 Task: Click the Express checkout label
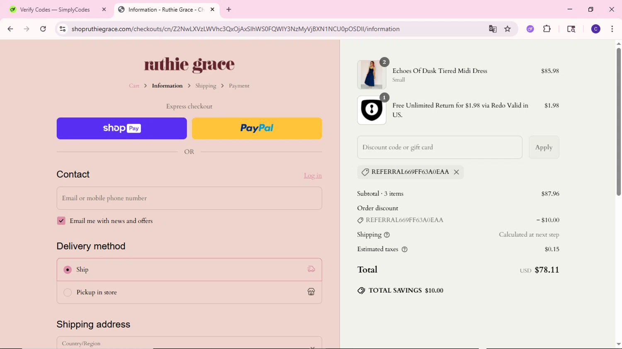(189, 106)
